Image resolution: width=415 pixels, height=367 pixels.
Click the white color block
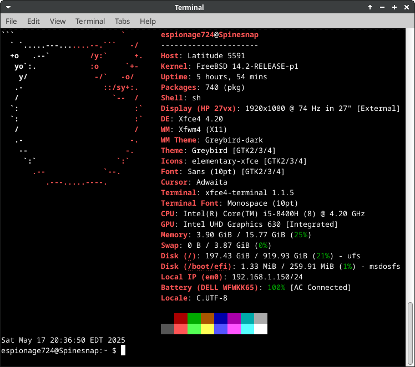point(260,329)
